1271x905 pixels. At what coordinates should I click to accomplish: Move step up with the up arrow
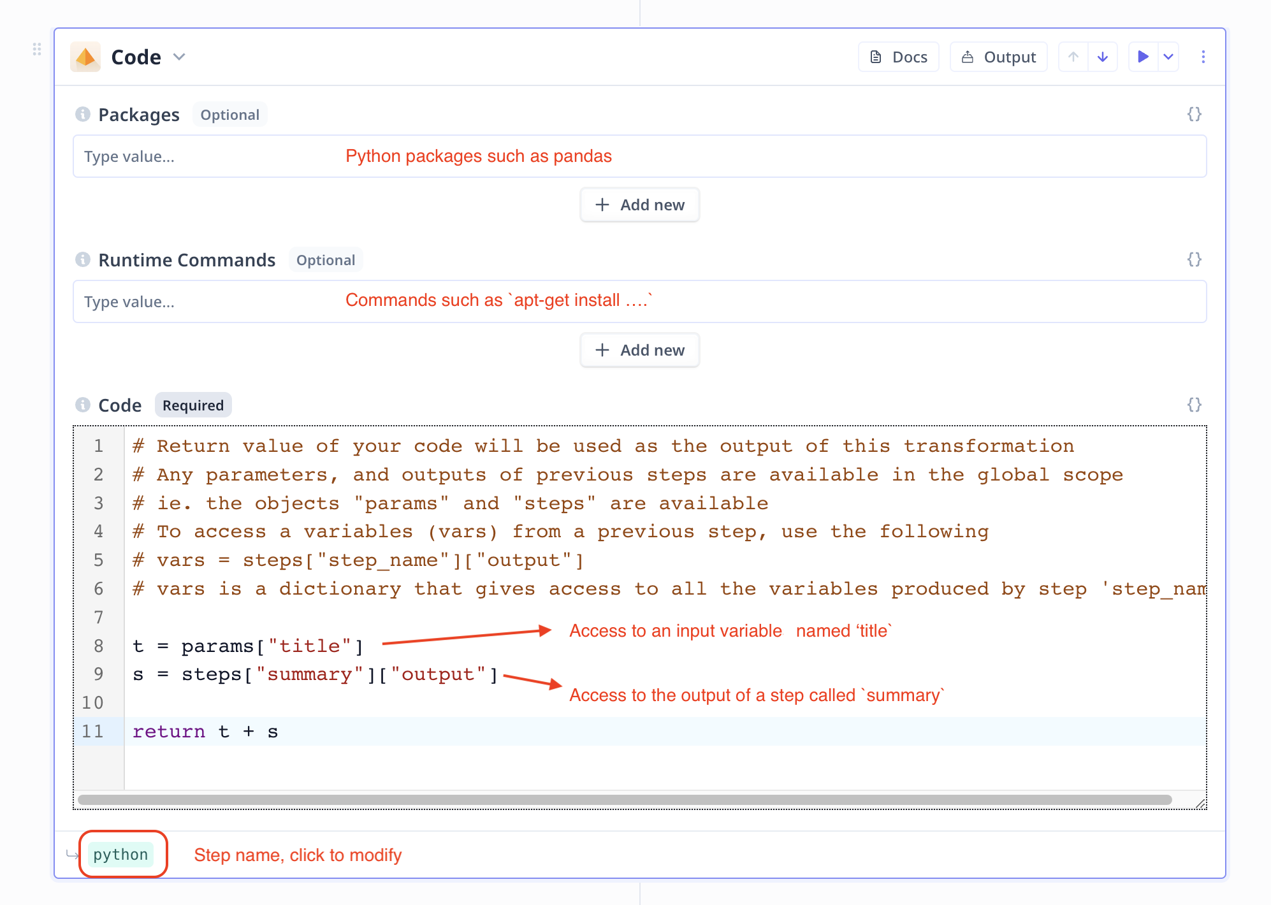[x=1073, y=57]
